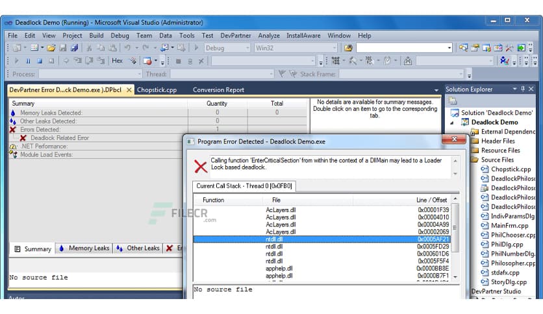Image resolution: width=543 pixels, height=314 pixels.
Task: Select the Summary bottom tab
Action: click(x=32, y=249)
